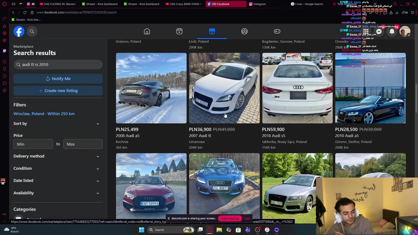418x235 pixels.
Task: Open the Twitch icon in Opera sidebar
Action: (x=4, y=51)
